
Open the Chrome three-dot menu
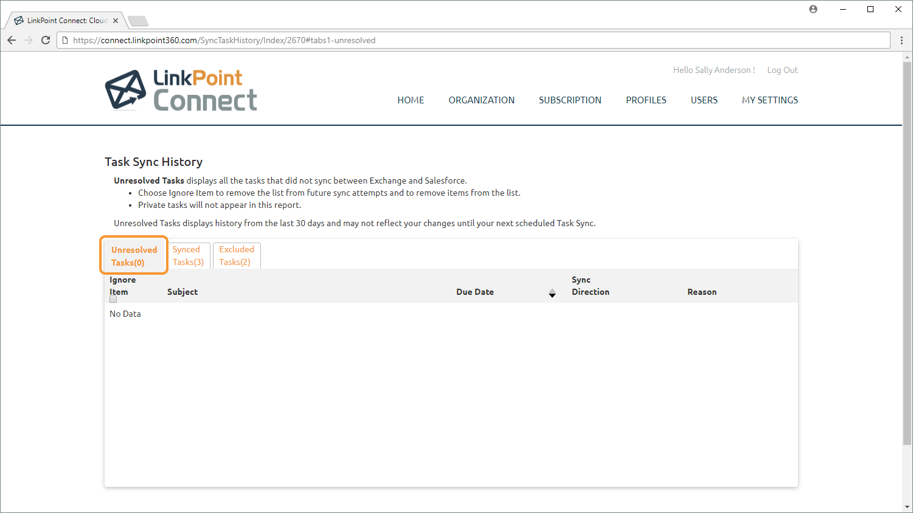pos(901,40)
